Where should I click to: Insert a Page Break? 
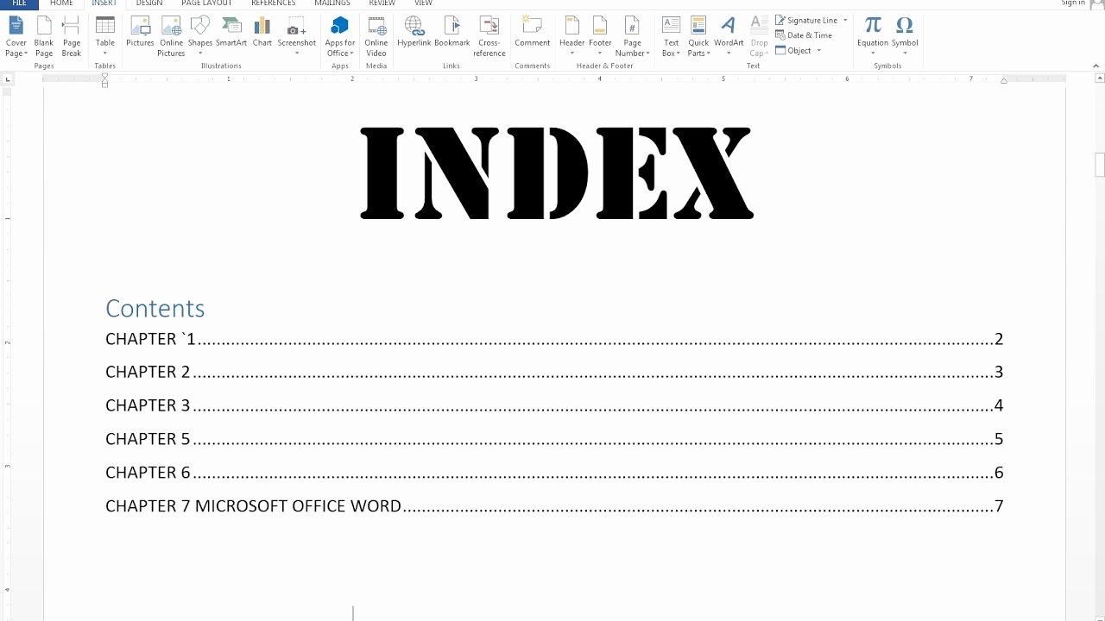[71, 36]
